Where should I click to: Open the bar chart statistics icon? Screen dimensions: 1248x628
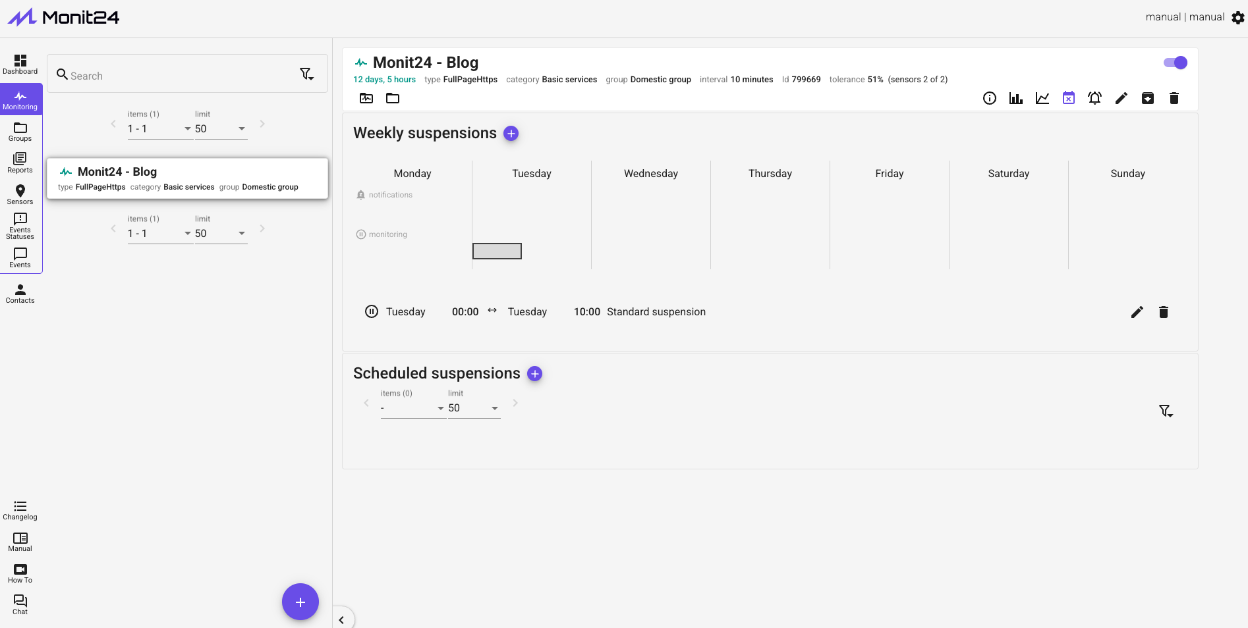(1015, 99)
